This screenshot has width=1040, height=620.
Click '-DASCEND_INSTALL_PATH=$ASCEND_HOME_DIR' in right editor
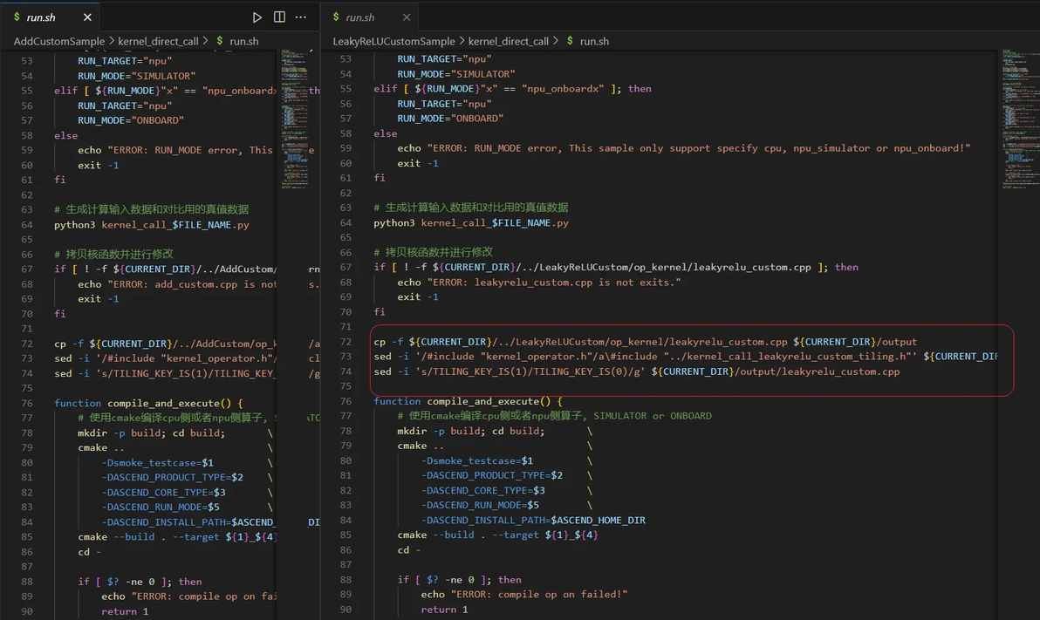[x=533, y=520]
